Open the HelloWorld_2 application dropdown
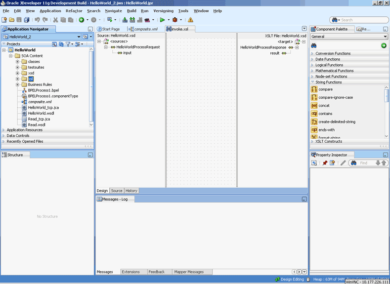This screenshot has width=390, height=284. pos(79,37)
